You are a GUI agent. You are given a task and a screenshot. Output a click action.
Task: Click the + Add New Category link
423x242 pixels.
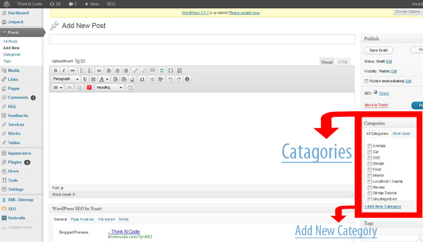click(x=383, y=206)
